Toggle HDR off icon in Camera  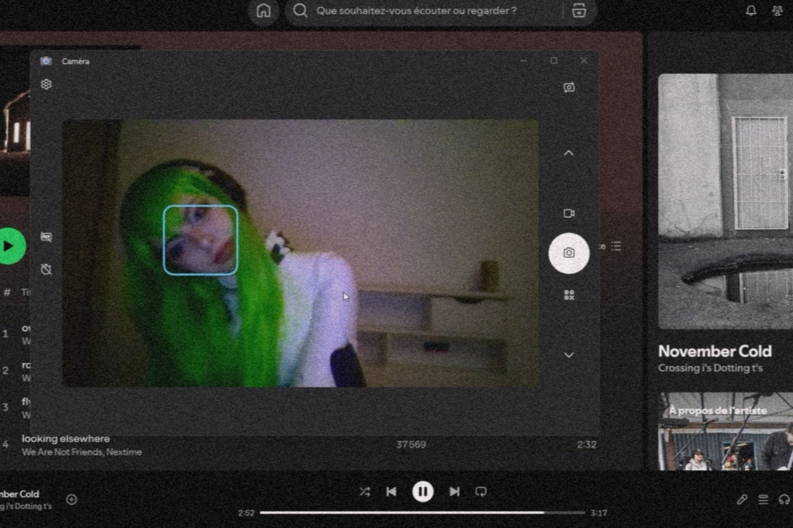coord(46,237)
